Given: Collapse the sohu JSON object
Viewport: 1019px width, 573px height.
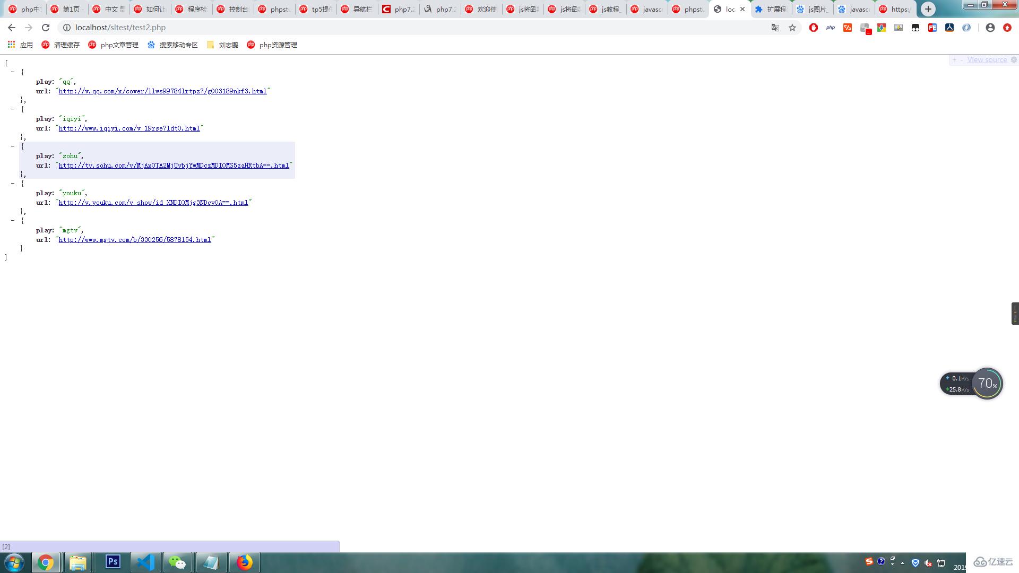Looking at the screenshot, I should tap(13, 146).
